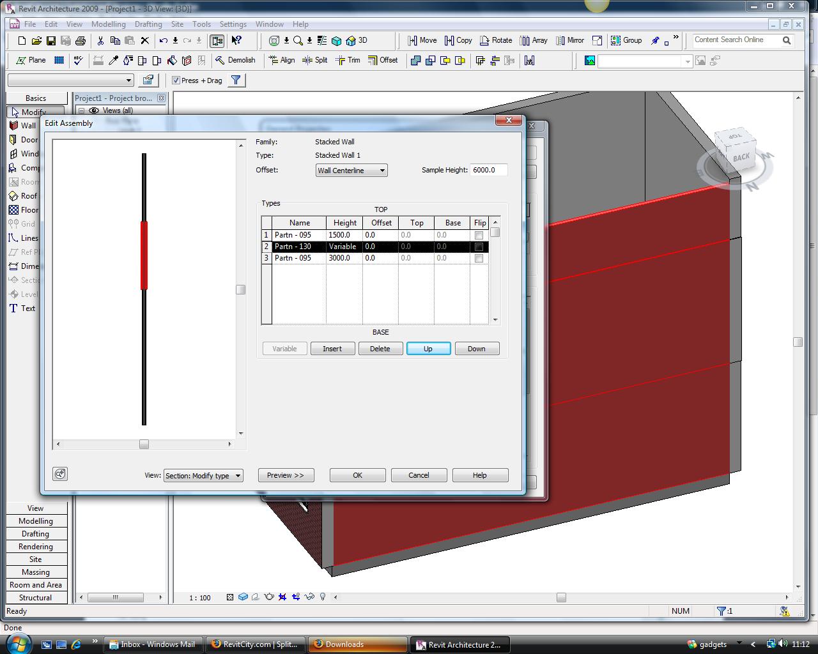
Task: Click the preview pane vertical scrollbar thumb
Action: pos(241,289)
